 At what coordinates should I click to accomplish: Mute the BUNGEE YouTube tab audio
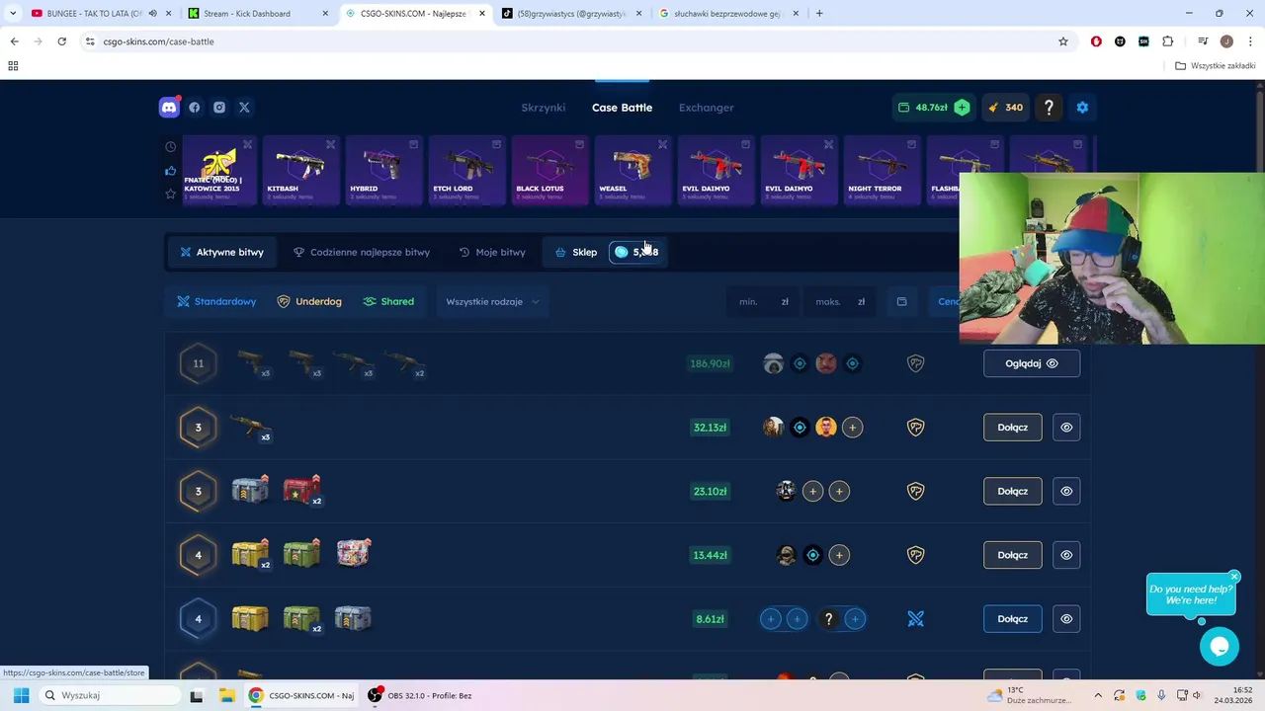(x=152, y=14)
